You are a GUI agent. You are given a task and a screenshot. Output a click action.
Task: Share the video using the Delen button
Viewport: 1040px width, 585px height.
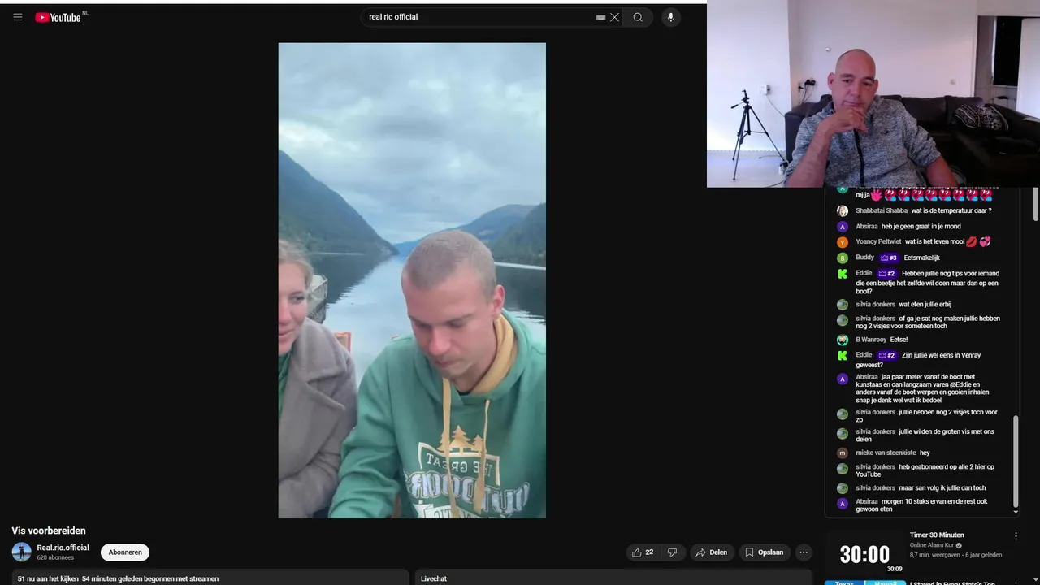pyautogui.click(x=711, y=552)
